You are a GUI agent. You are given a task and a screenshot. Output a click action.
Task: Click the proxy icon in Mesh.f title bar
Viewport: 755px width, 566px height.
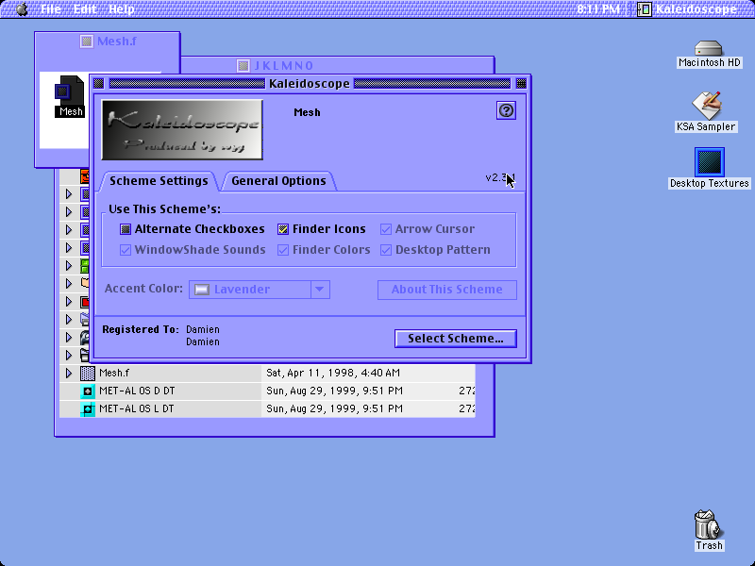pyautogui.click(x=87, y=42)
